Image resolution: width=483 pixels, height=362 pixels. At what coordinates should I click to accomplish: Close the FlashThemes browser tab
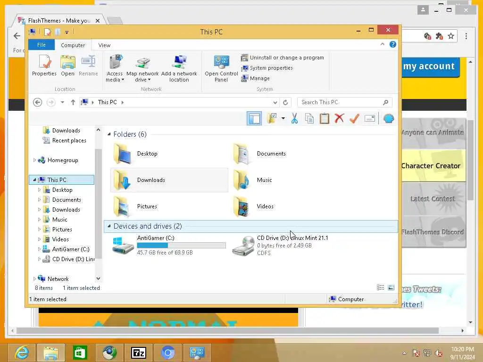pyautogui.click(x=98, y=21)
